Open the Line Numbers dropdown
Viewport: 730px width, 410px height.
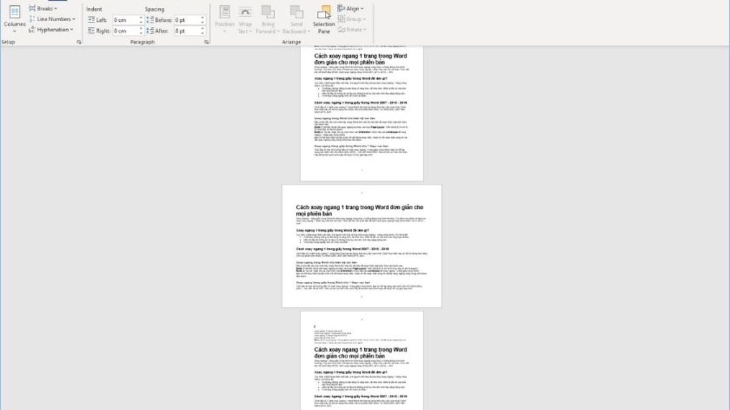52,19
